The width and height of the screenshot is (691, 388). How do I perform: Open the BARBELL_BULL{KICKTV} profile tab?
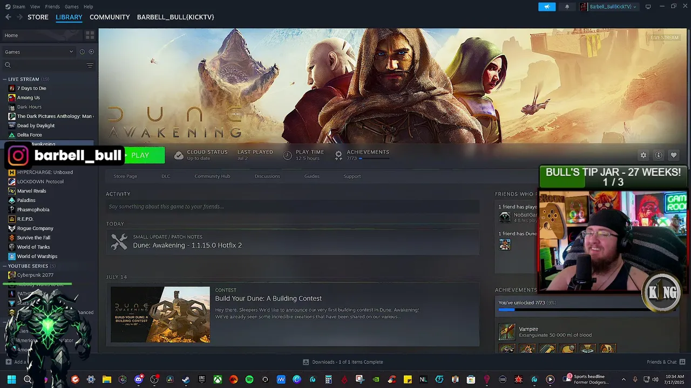click(175, 17)
